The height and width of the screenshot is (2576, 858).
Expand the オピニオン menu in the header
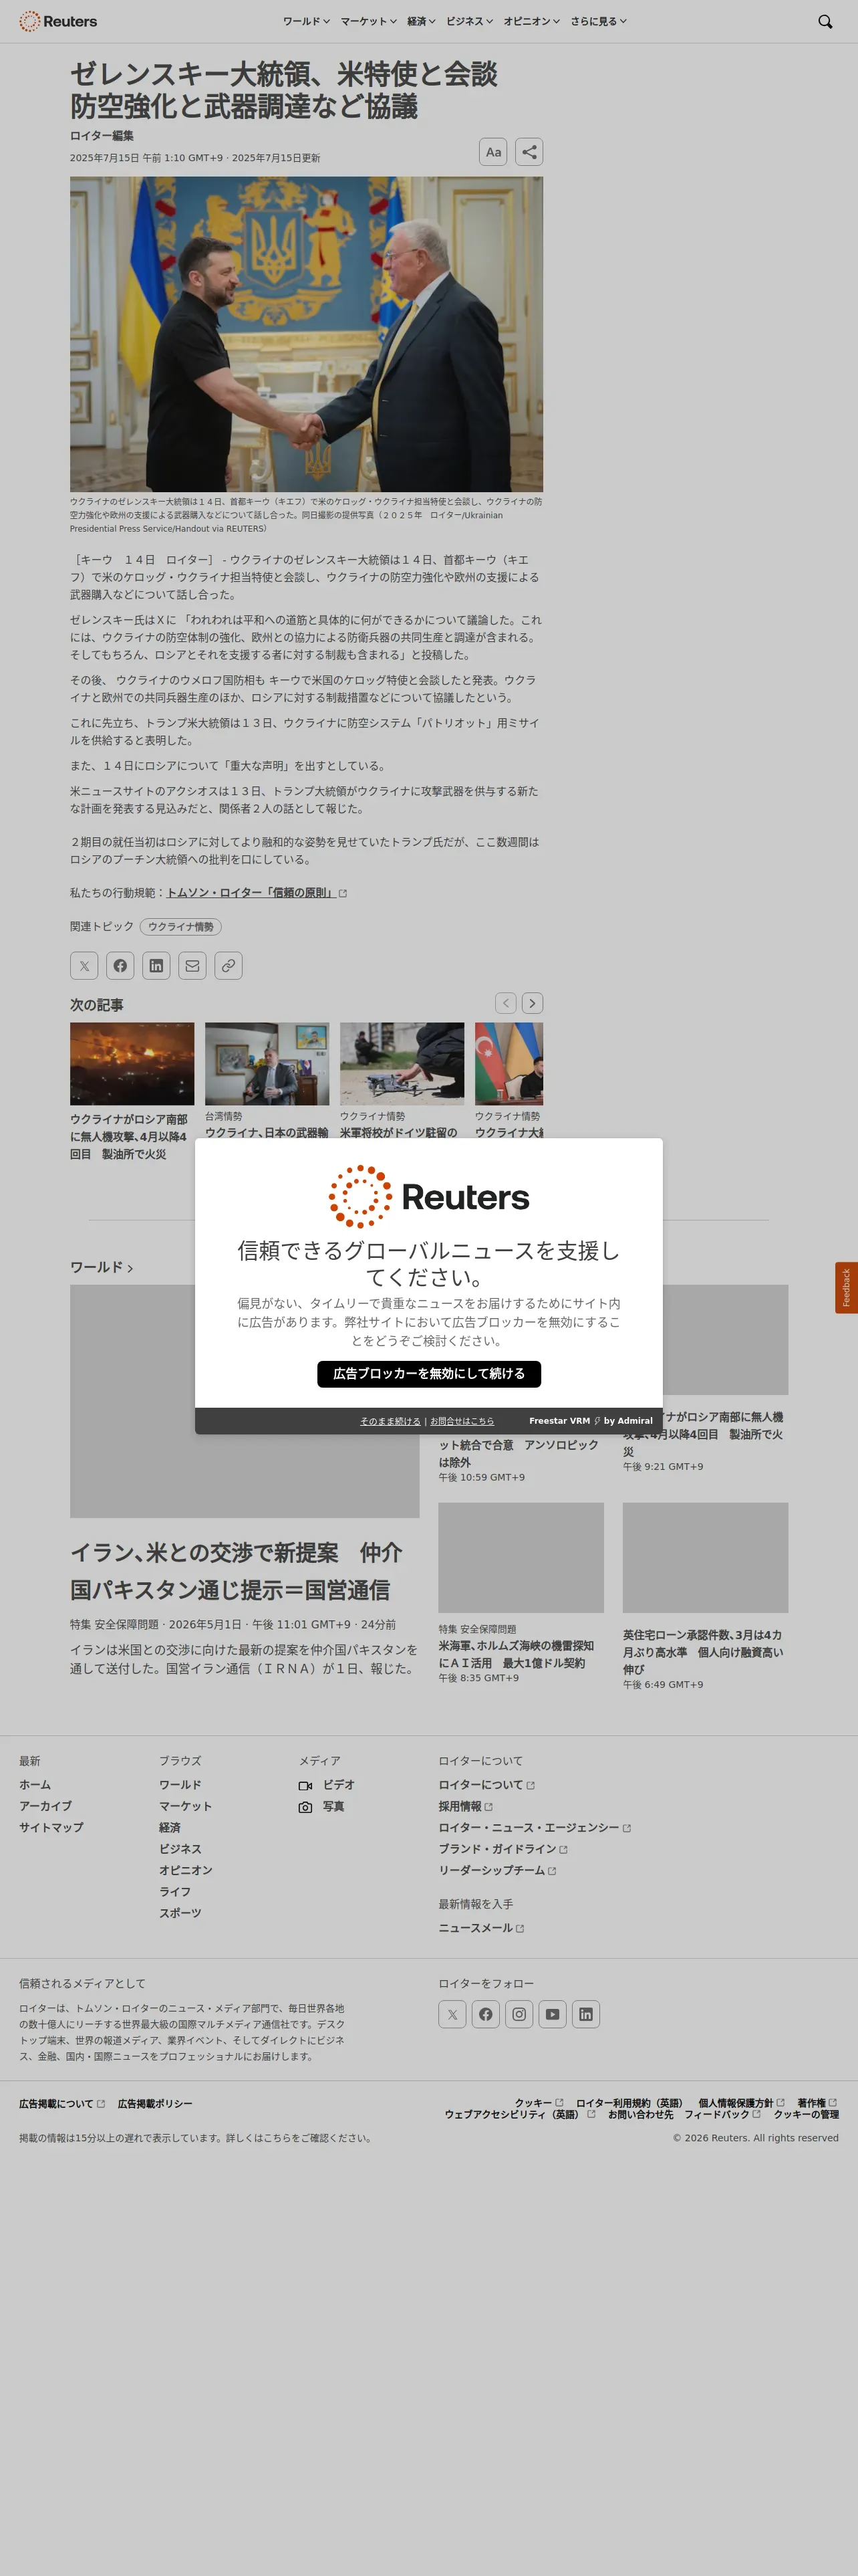coord(531,21)
